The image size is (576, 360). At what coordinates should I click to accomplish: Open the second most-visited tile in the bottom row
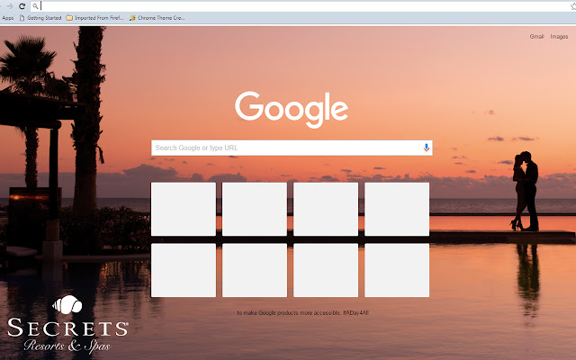point(255,270)
